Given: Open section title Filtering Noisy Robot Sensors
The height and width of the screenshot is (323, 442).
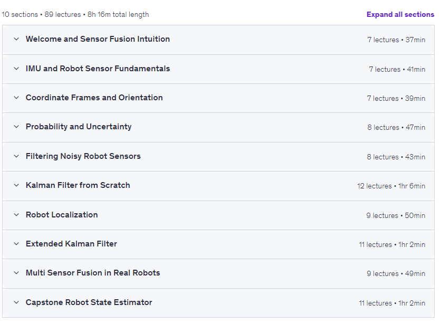Looking at the screenshot, I should pyautogui.click(x=83, y=156).
